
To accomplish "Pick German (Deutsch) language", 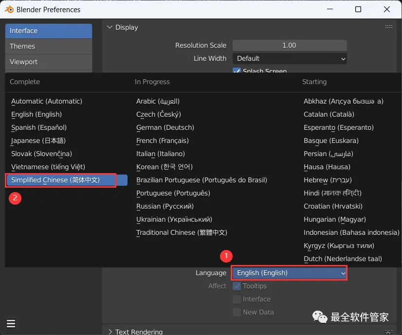I will (165, 127).
